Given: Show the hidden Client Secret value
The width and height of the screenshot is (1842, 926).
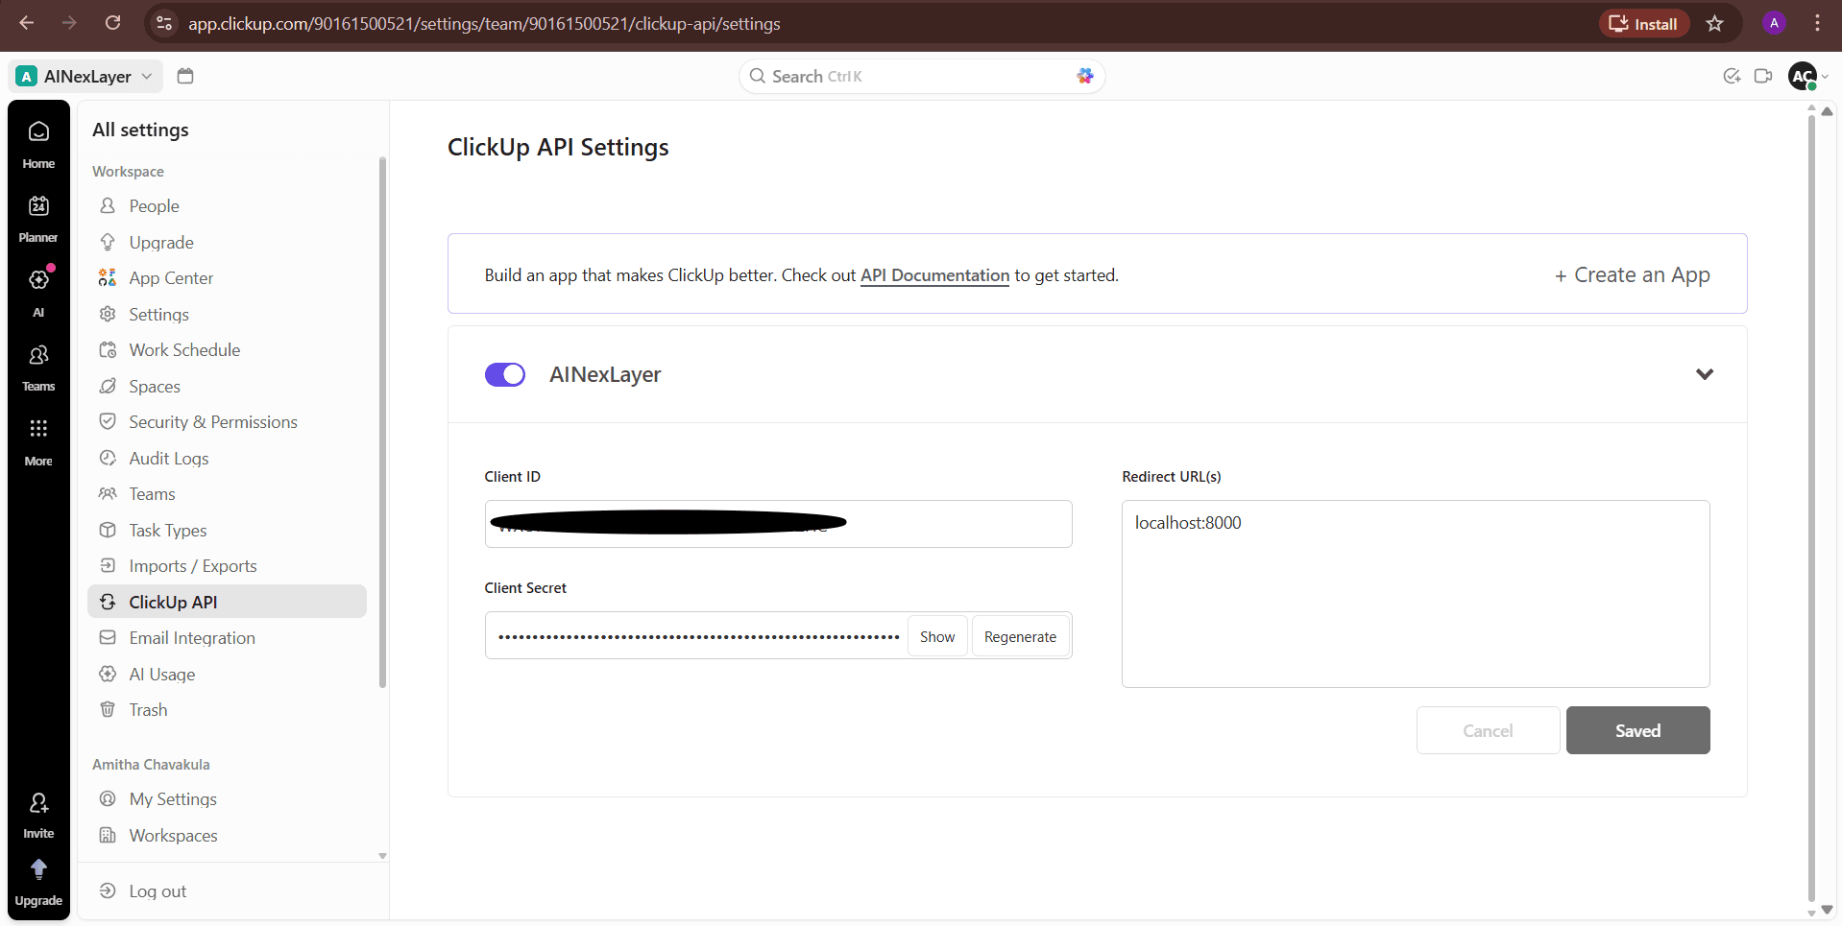Looking at the screenshot, I should [x=936, y=635].
